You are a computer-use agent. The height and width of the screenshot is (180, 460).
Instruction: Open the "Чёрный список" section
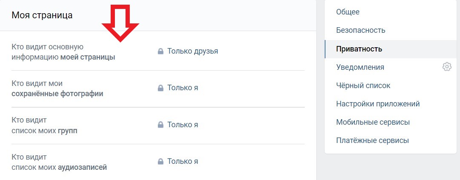click(363, 86)
